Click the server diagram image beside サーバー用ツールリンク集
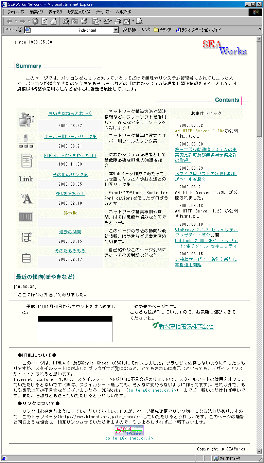264x463 pixels. click(26, 141)
